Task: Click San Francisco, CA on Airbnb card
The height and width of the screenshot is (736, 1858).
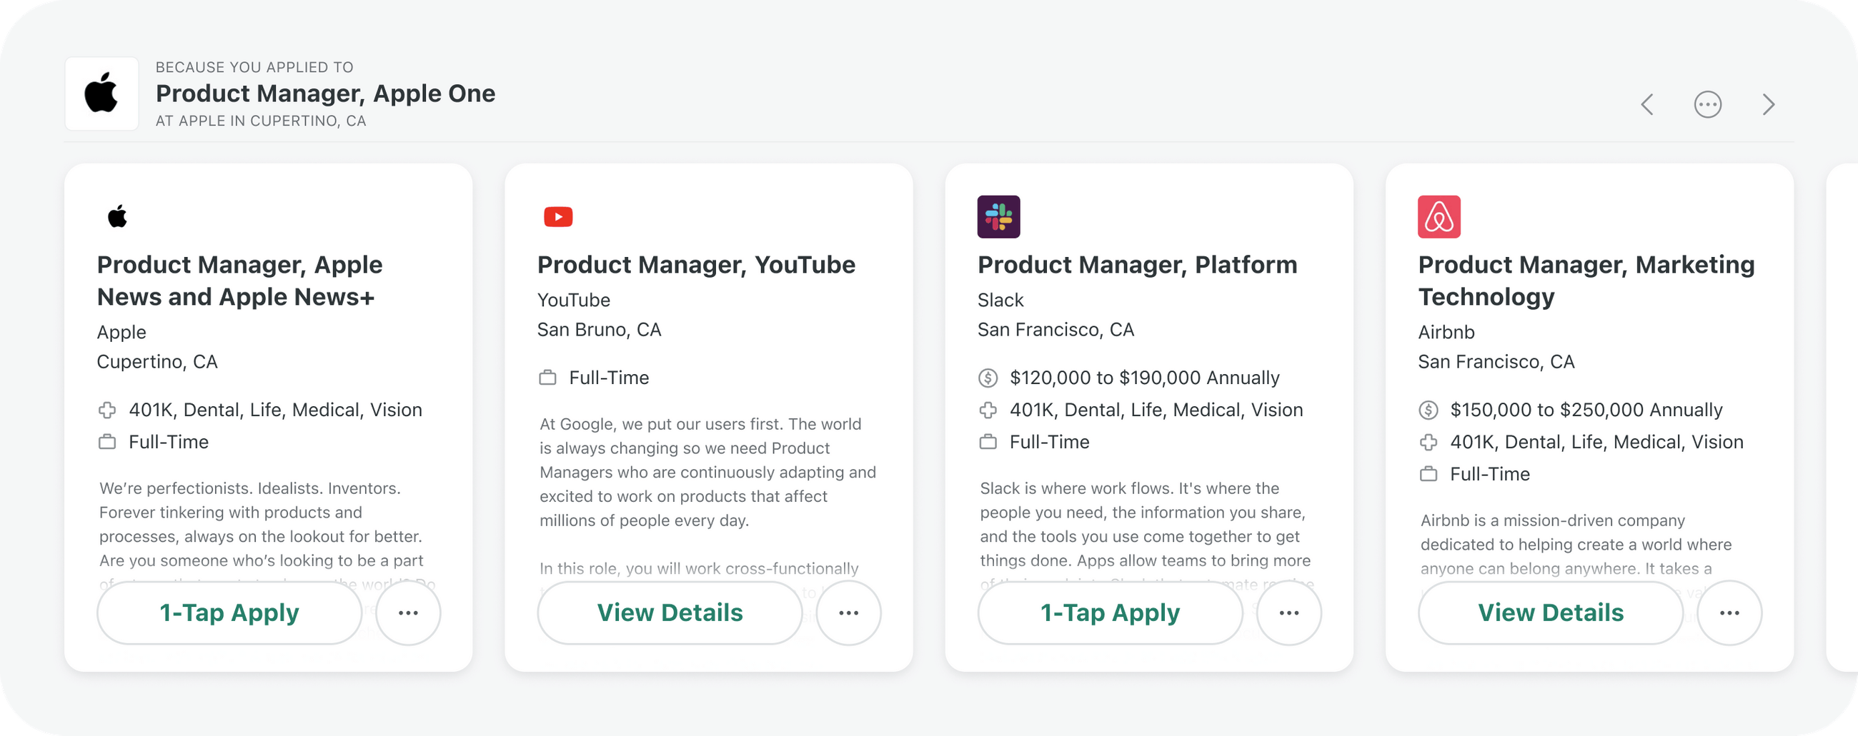Action: coord(1496,362)
